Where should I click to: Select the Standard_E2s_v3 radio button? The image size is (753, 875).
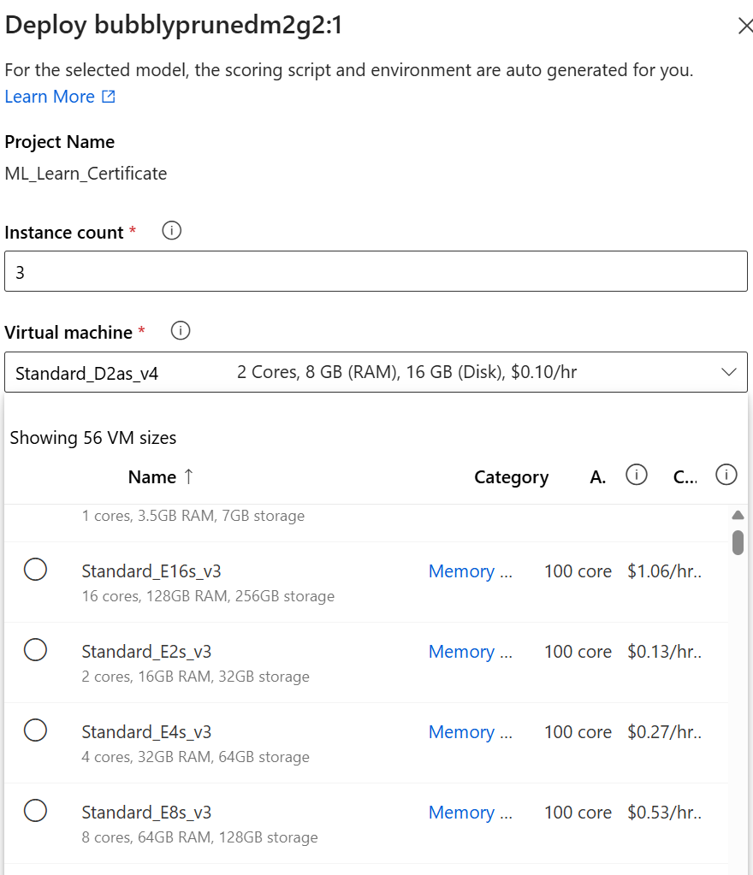(36, 650)
